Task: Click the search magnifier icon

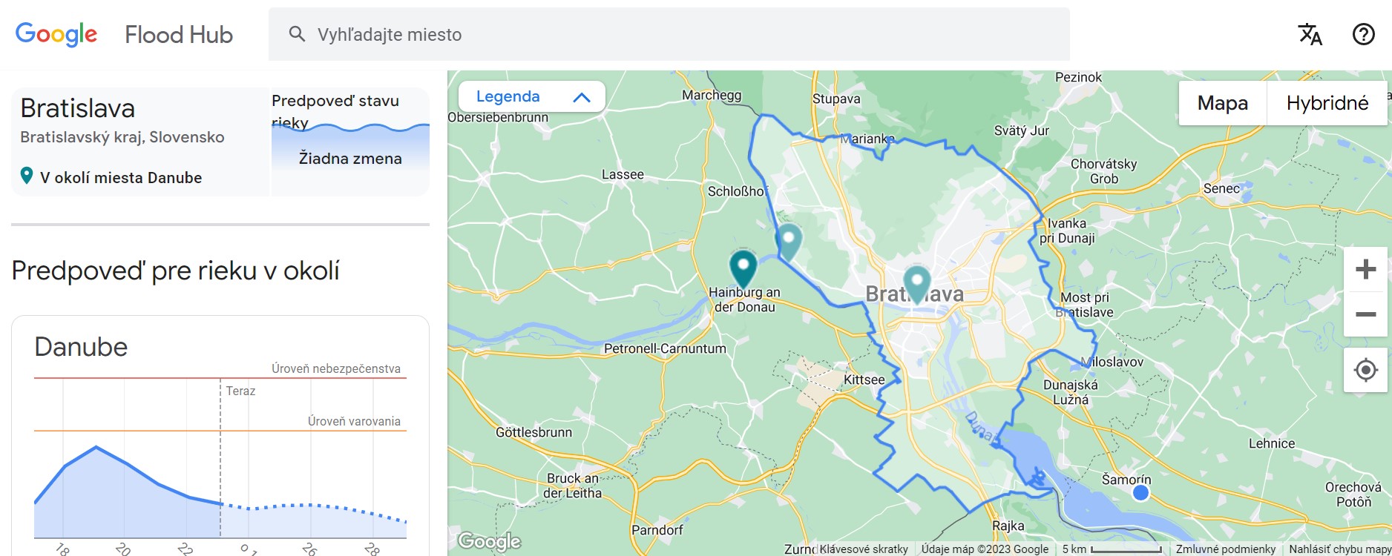Action: pos(297,34)
